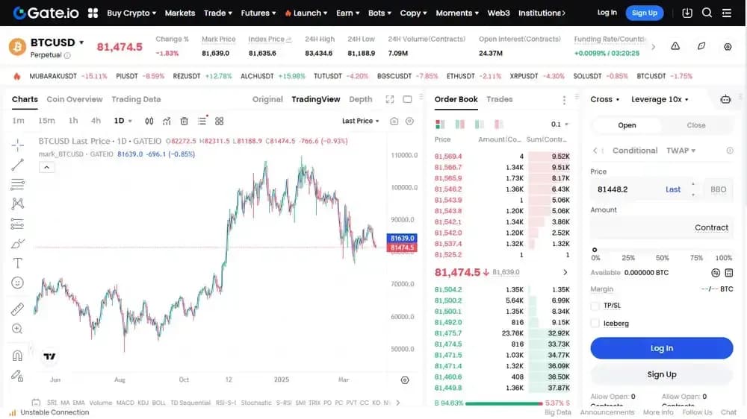
Task: Open the Markets menu item
Action: click(x=179, y=13)
